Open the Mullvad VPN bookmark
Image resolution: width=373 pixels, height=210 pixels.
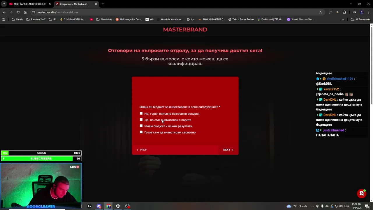[x=72, y=20]
